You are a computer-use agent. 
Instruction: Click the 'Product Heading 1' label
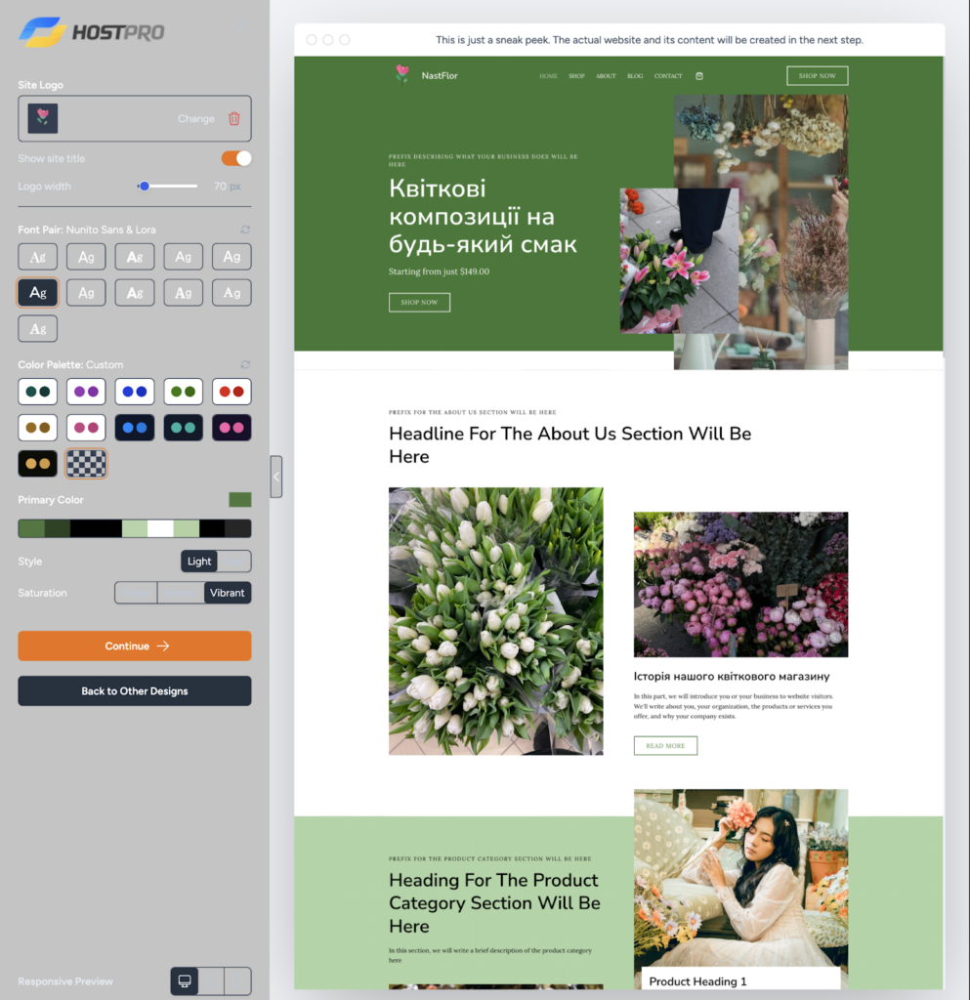click(697, 981)
